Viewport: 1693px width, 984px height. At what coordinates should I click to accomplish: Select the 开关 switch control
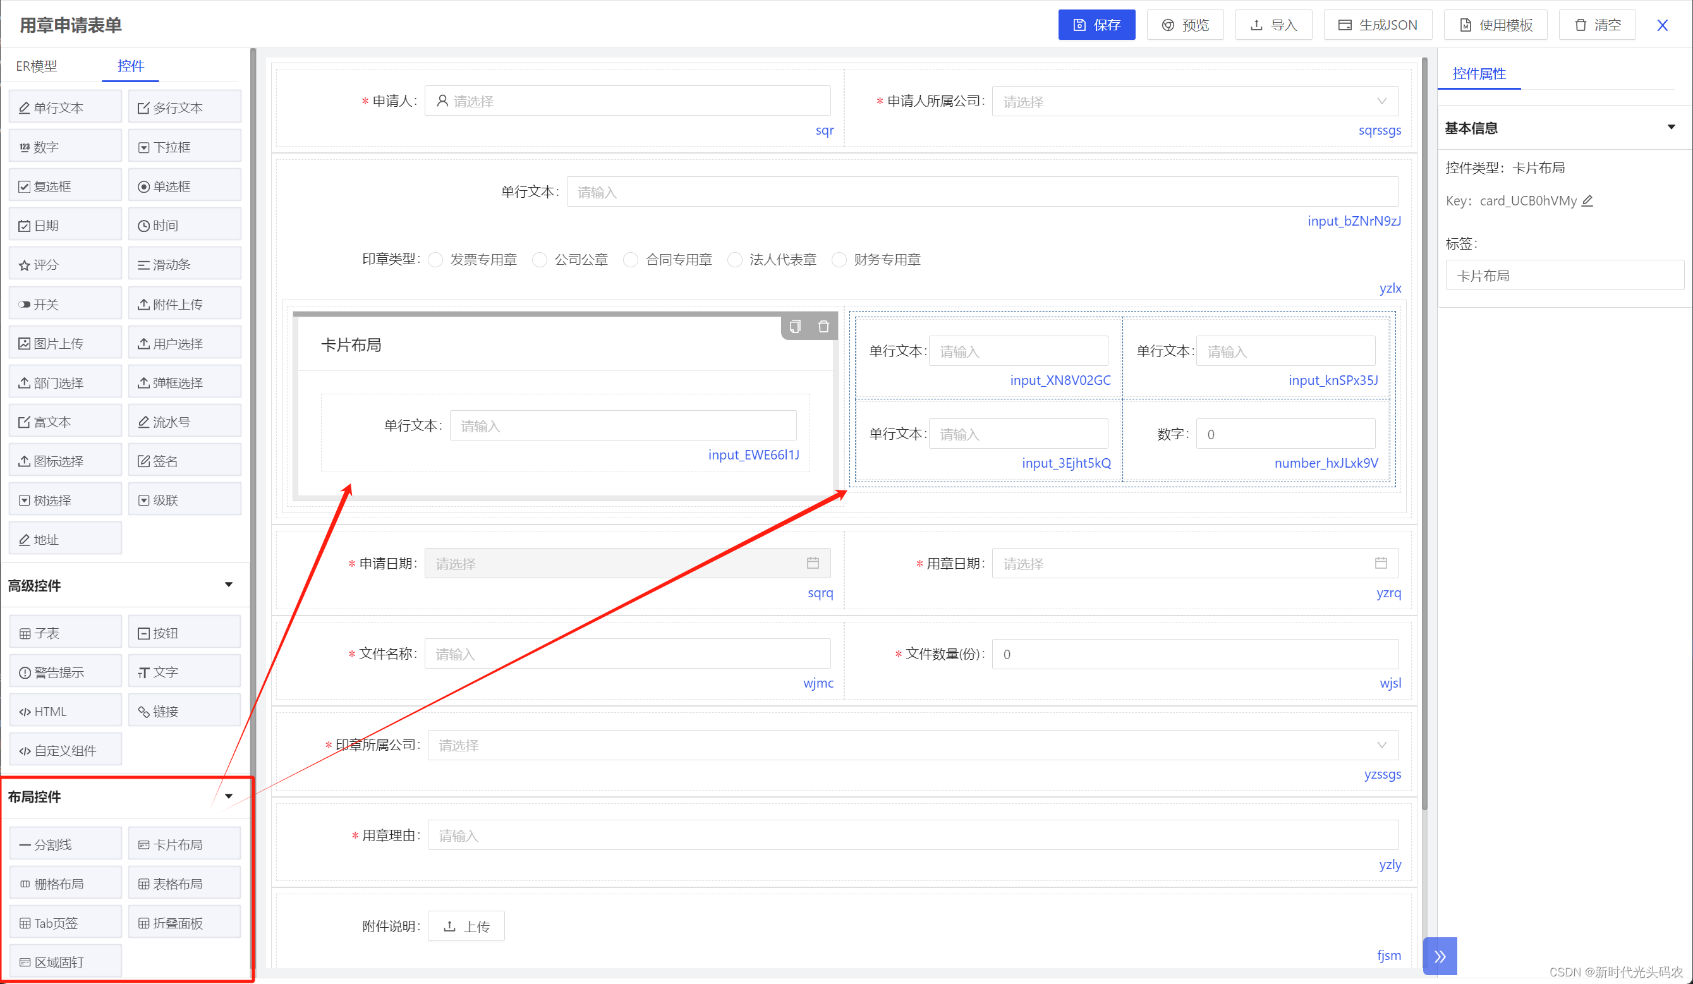point(64,304)
